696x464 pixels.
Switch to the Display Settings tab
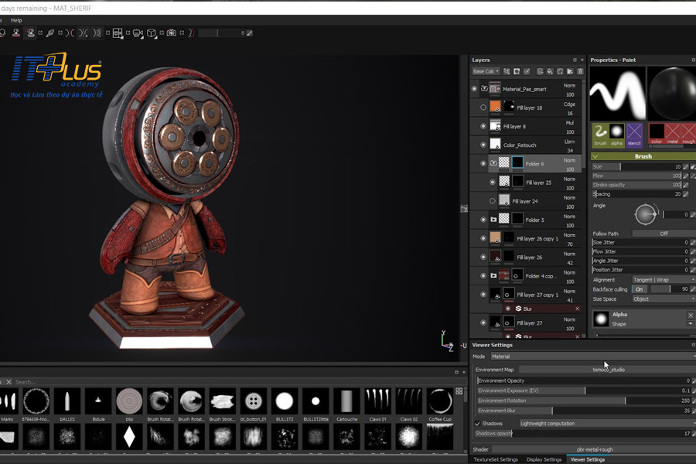(x=544, y=459)
